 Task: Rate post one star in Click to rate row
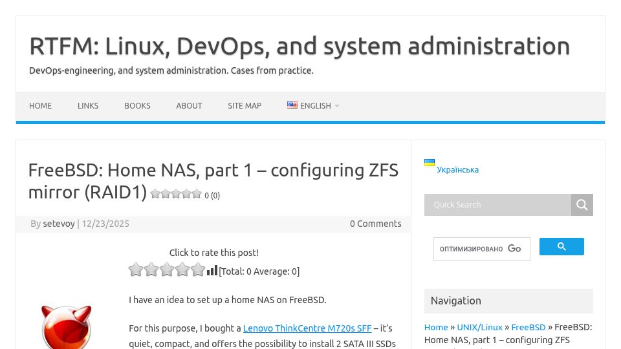(136, 270)
